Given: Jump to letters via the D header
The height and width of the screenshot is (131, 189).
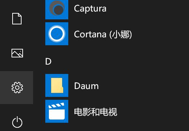Looking at the screenshot, I should tap(49, 61).
